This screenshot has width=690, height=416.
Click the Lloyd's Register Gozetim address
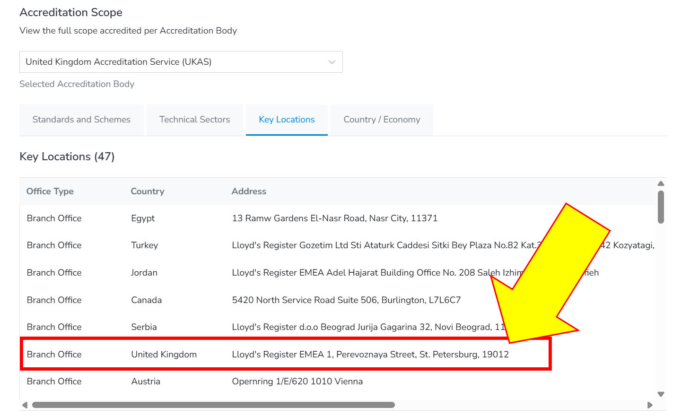pyautogui.click(x=443, y=245)
